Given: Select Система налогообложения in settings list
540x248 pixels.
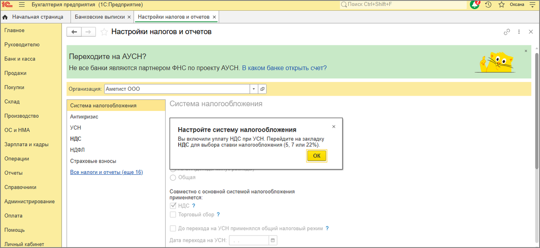Looking at the screenshot, I should pyautogui.click(x=116, y=106).
